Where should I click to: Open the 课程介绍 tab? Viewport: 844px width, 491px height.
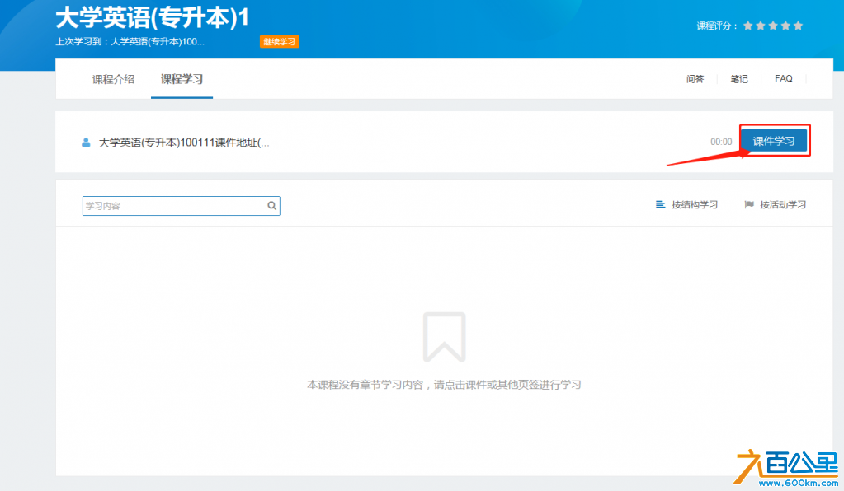click(x=113, y=80)
